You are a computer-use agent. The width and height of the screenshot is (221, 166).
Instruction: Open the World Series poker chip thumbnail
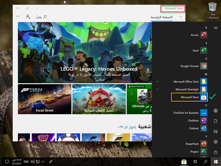[x=68, y=137]
